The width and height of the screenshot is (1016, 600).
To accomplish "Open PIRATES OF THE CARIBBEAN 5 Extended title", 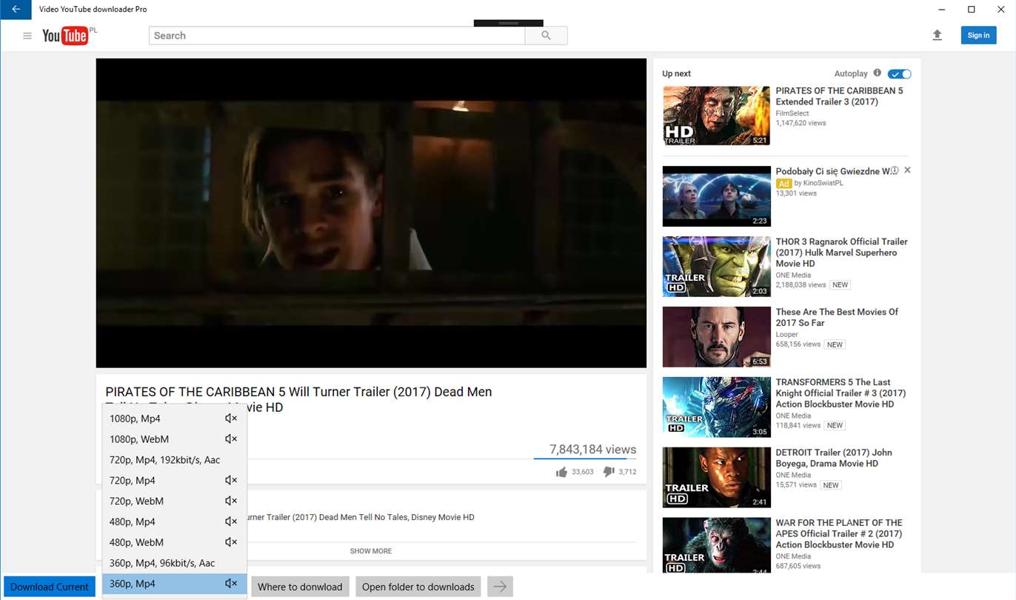I will click(839, 96).
